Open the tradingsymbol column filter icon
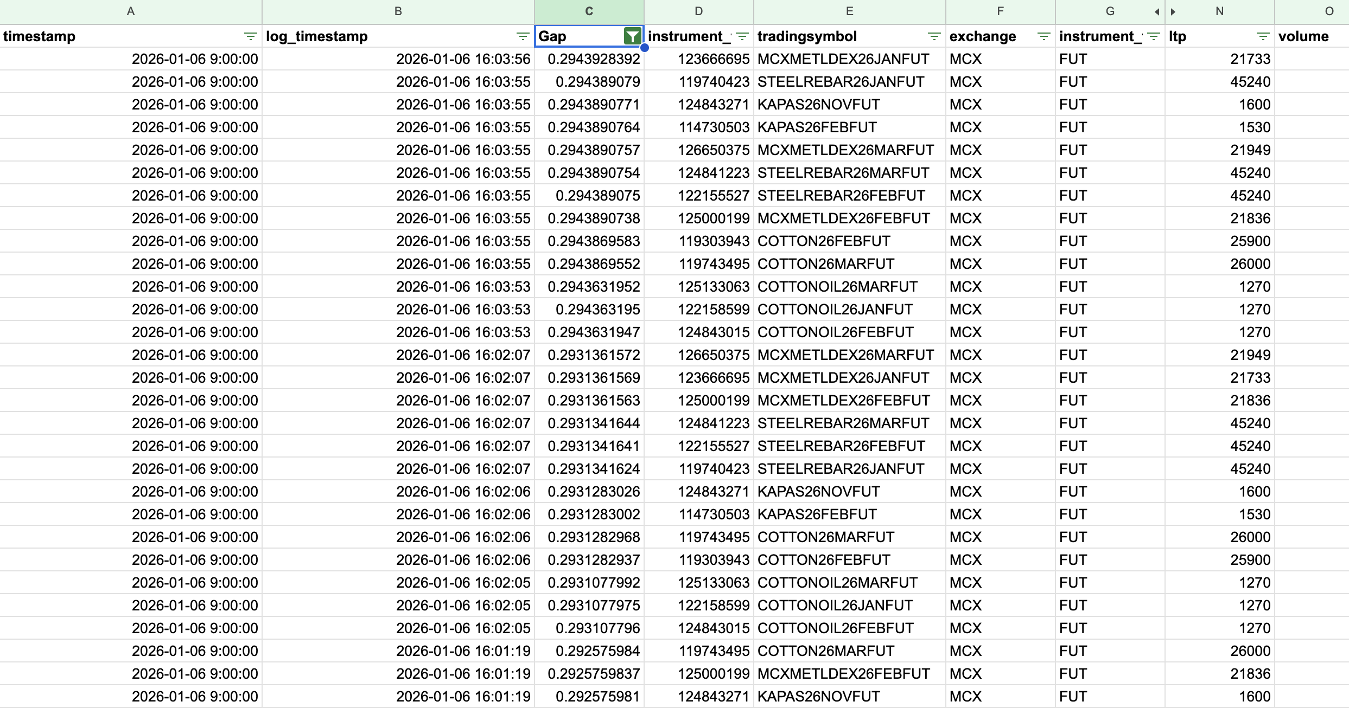The image size is (1349, 708). (934, 36)
